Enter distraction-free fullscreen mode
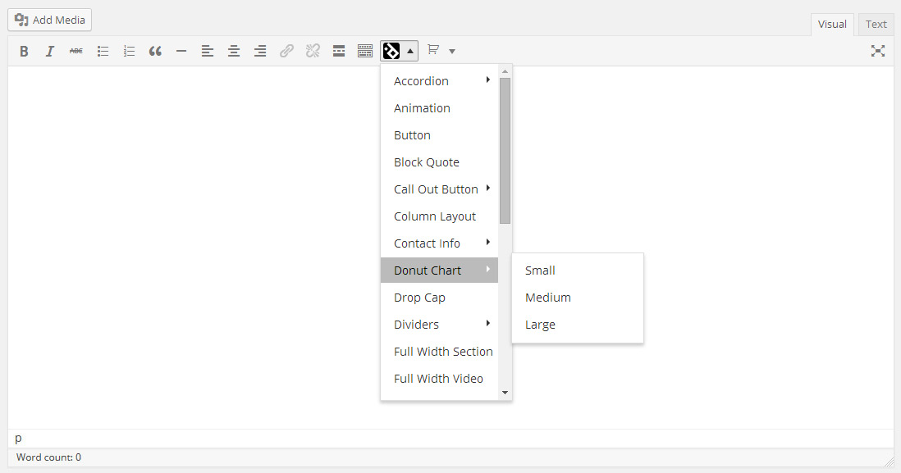Screen dimensions: 901x473 click(x=877, y=51)
